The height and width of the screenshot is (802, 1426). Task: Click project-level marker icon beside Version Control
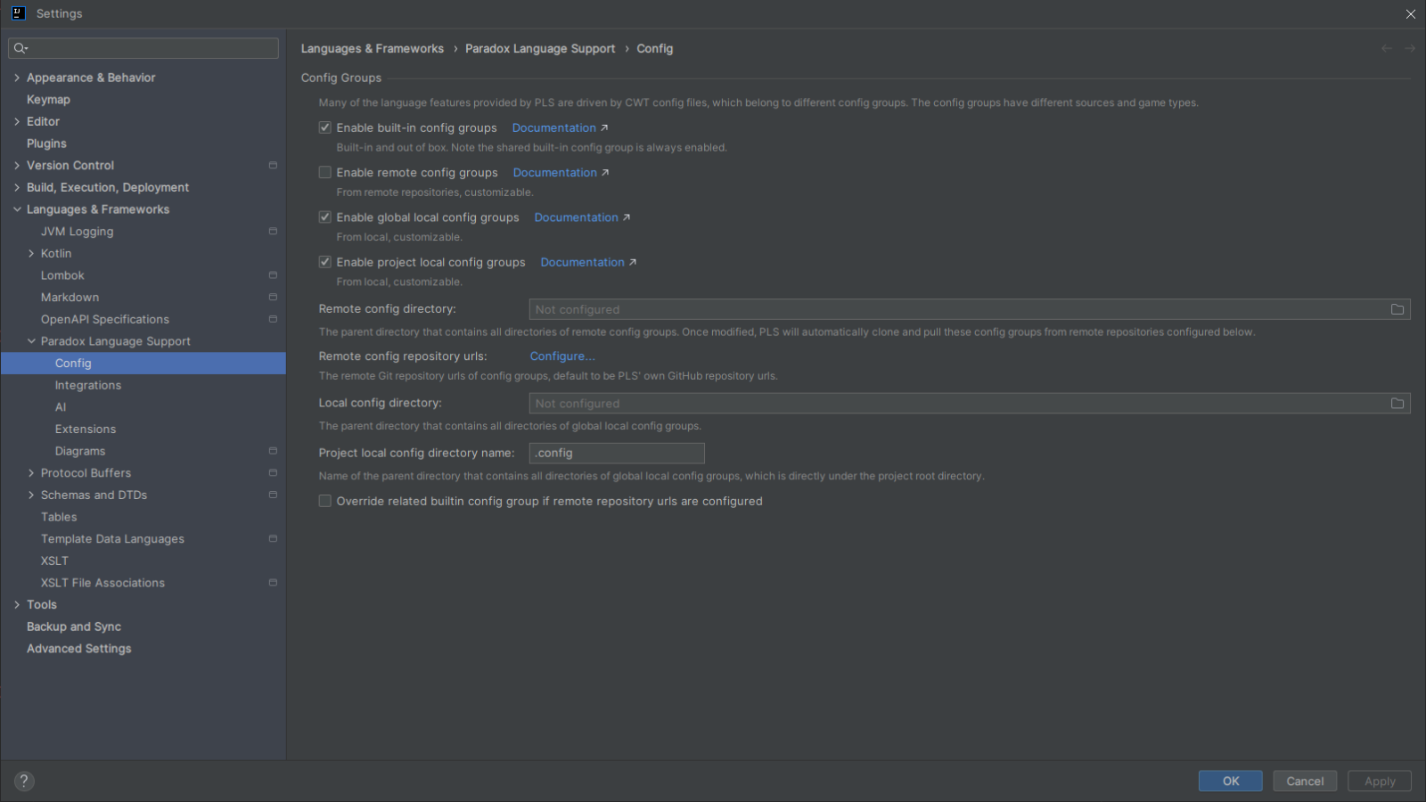tap(273, 166)
